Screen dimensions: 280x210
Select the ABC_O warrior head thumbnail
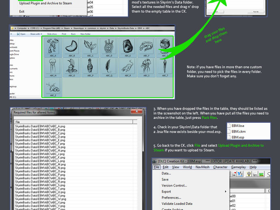71,67
